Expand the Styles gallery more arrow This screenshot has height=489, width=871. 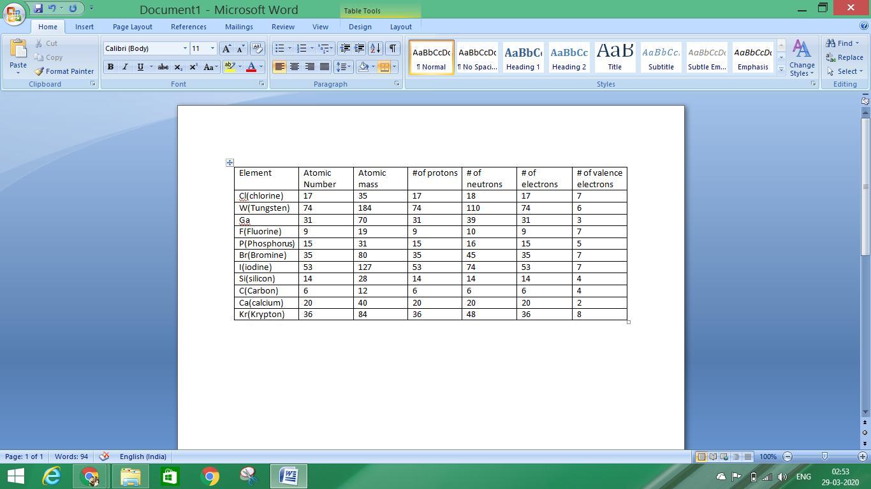point(781,70)
